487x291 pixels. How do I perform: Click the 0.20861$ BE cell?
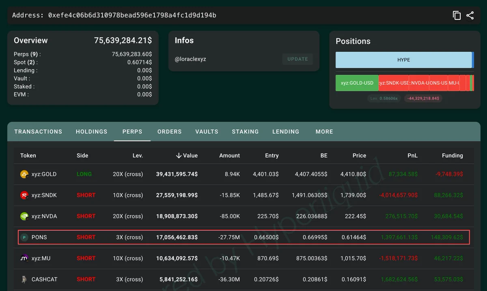point(315,279)
